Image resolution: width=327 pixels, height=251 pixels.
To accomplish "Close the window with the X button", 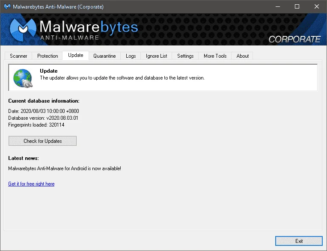I will tap(317, 7).
